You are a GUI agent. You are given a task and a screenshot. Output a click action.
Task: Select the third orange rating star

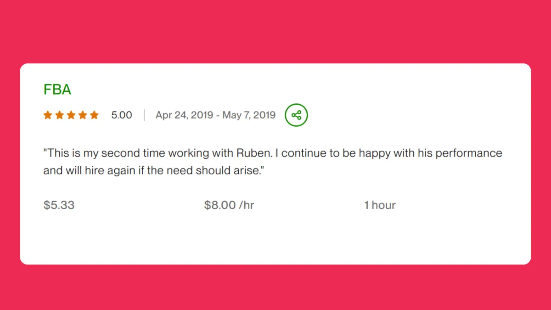tap(71, 115)
